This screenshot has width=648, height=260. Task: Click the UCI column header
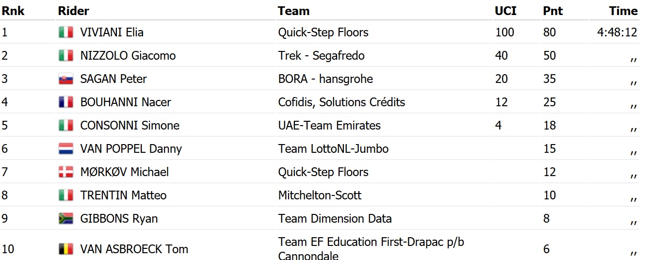coord(505,11)
